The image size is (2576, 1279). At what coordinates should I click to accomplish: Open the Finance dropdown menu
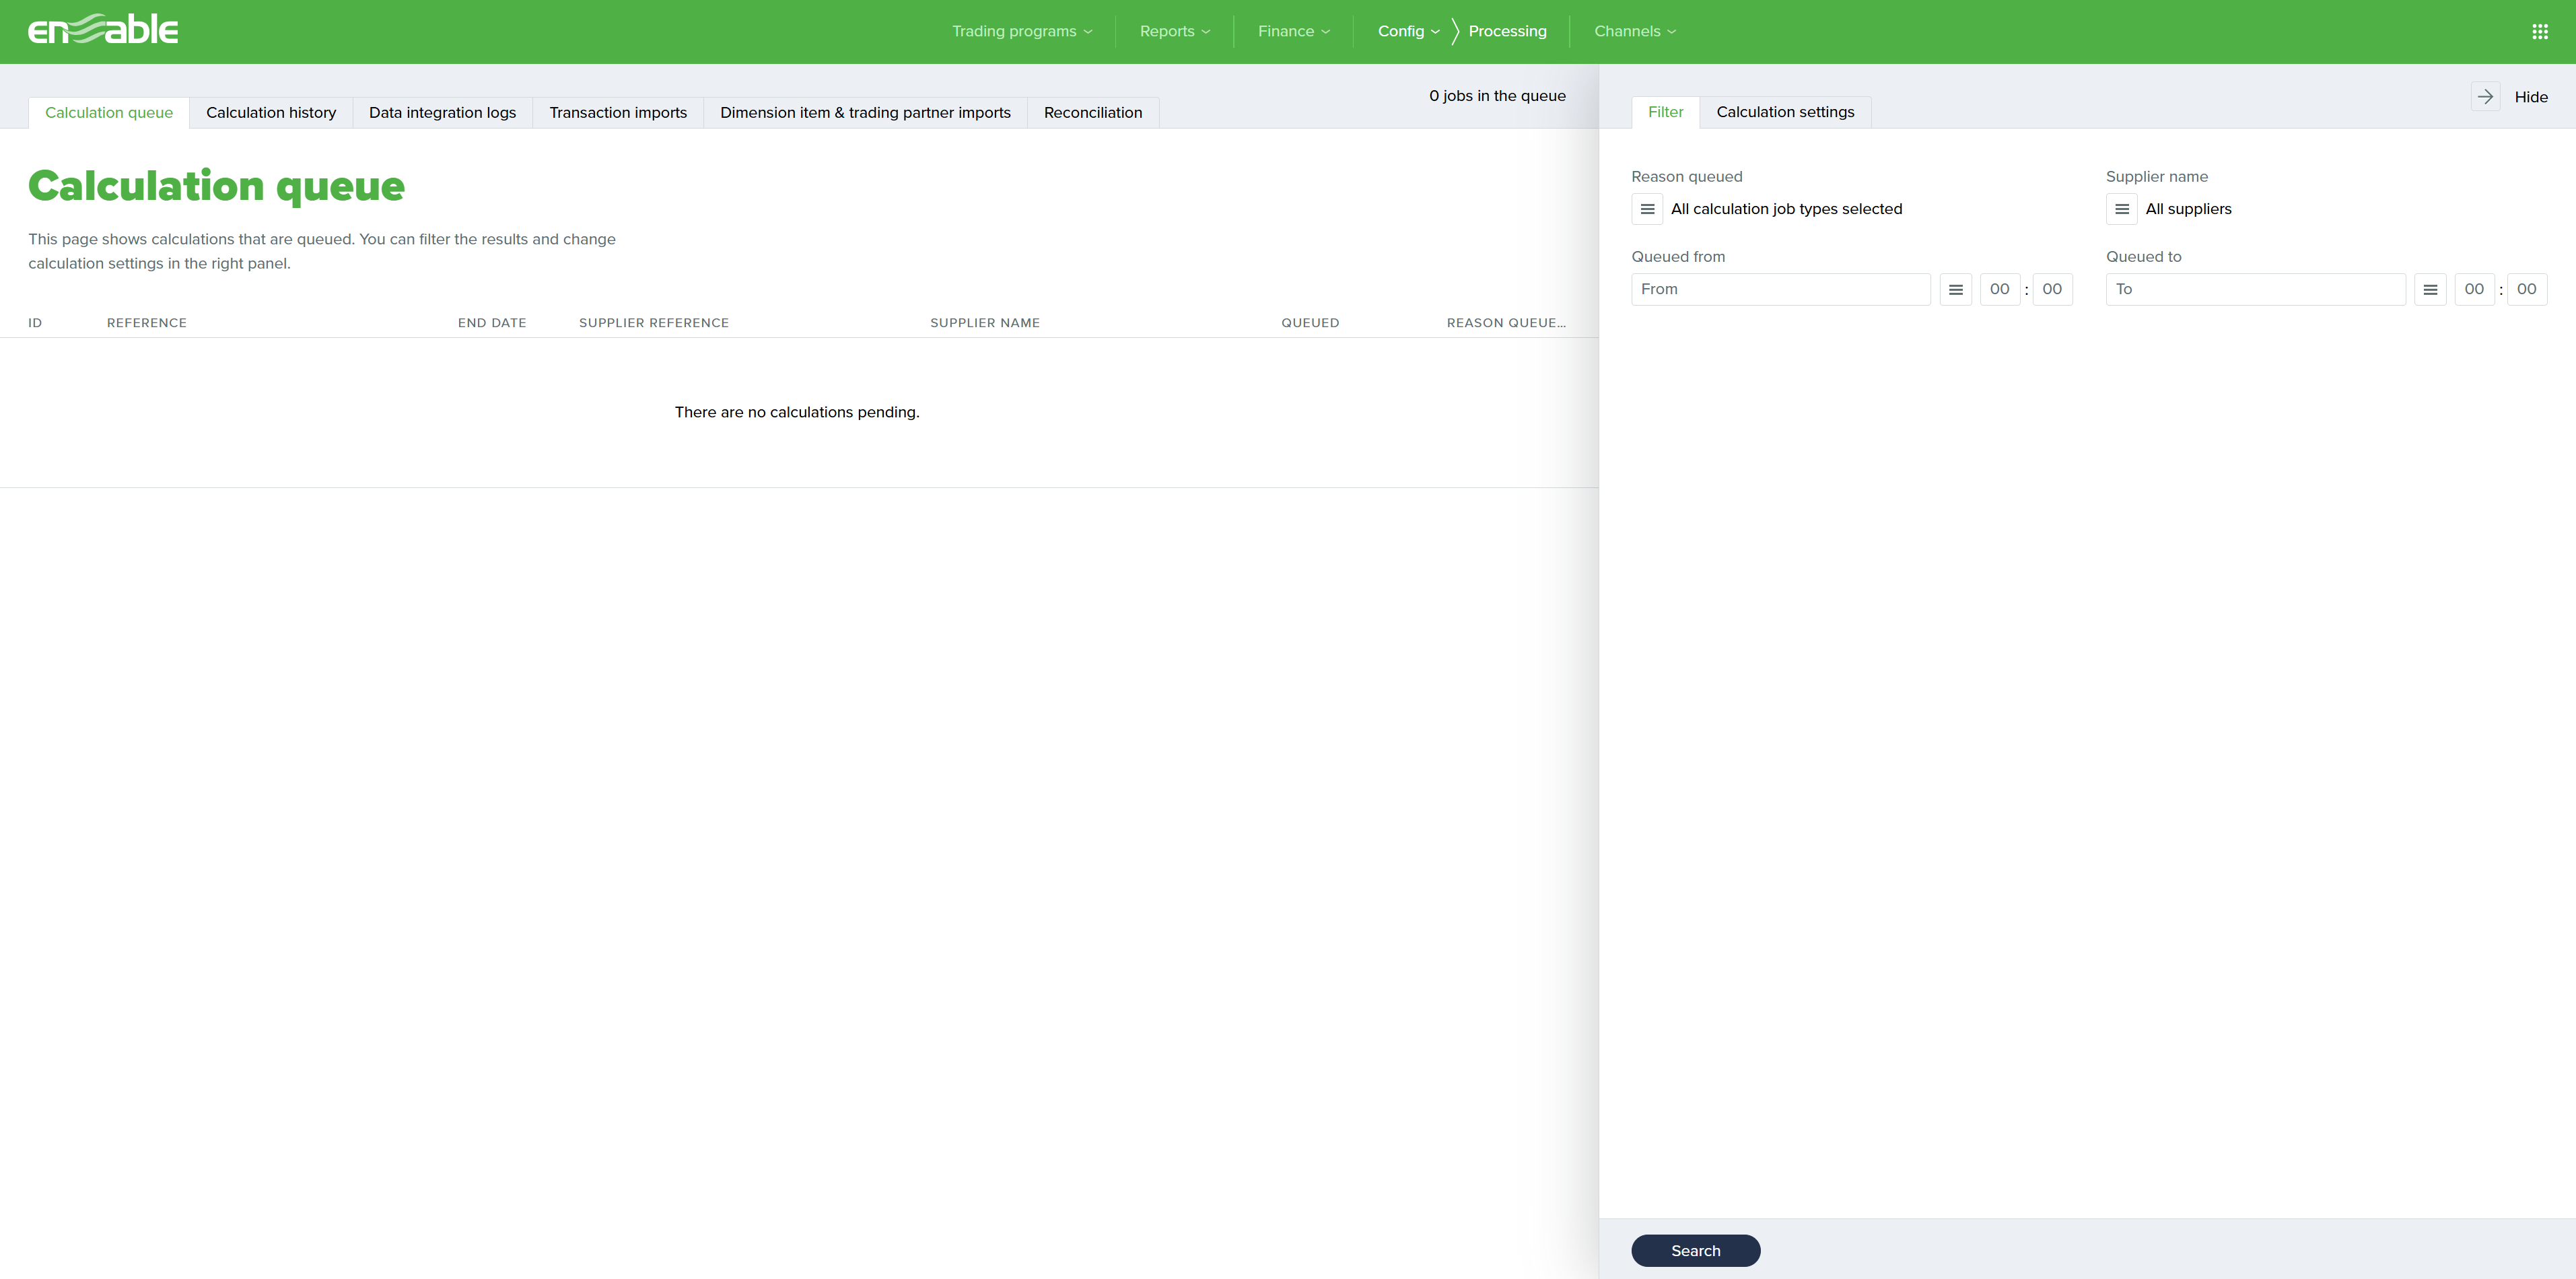1293,32
